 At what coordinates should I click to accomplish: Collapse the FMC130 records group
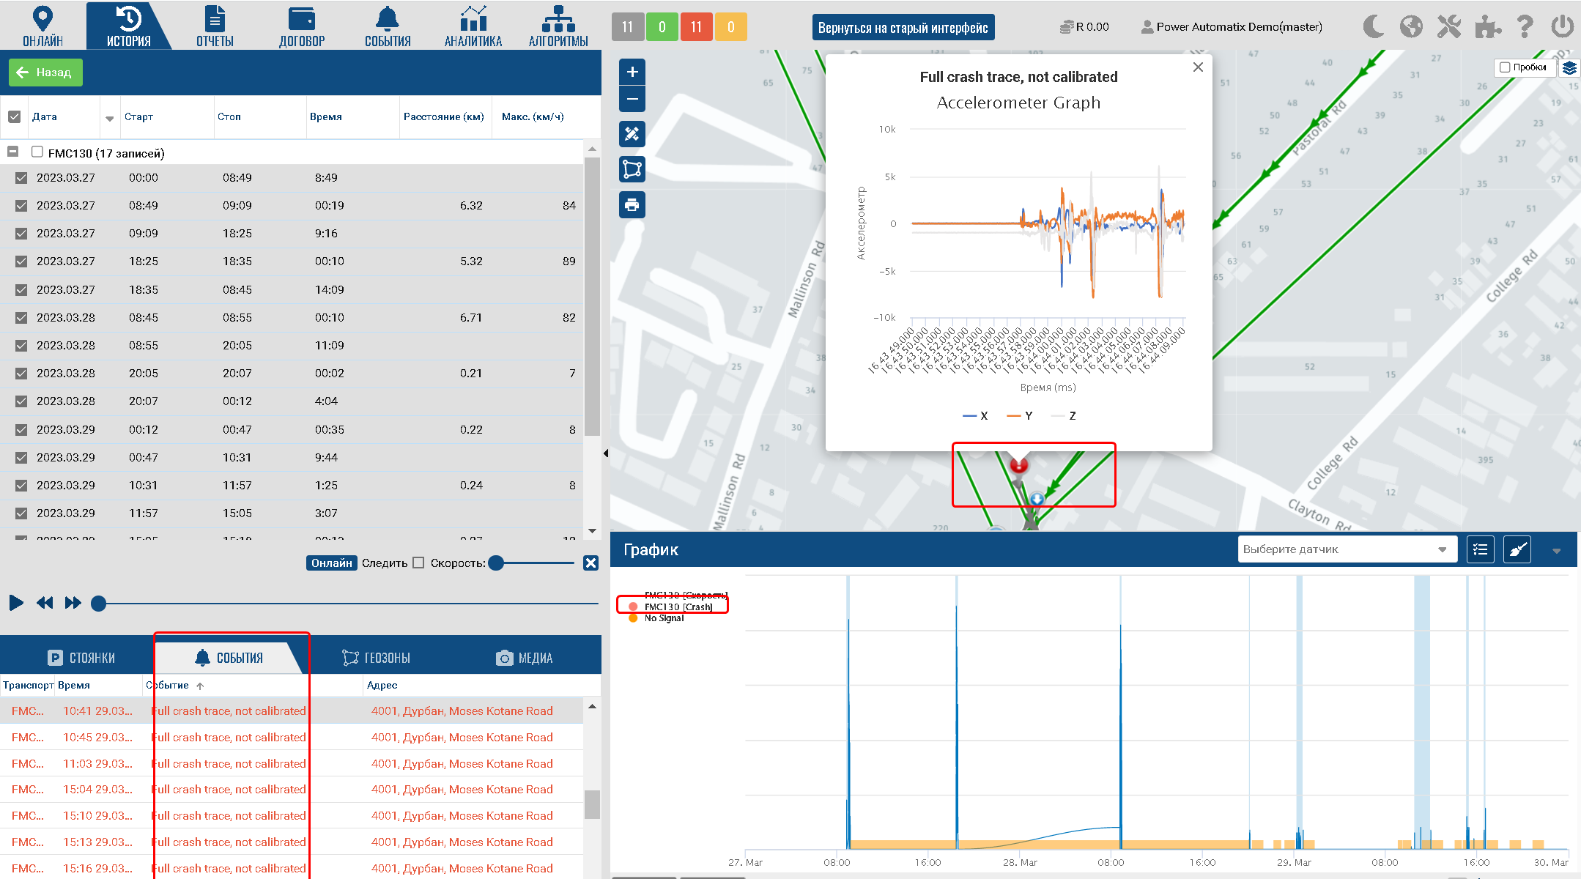point(12,152)
